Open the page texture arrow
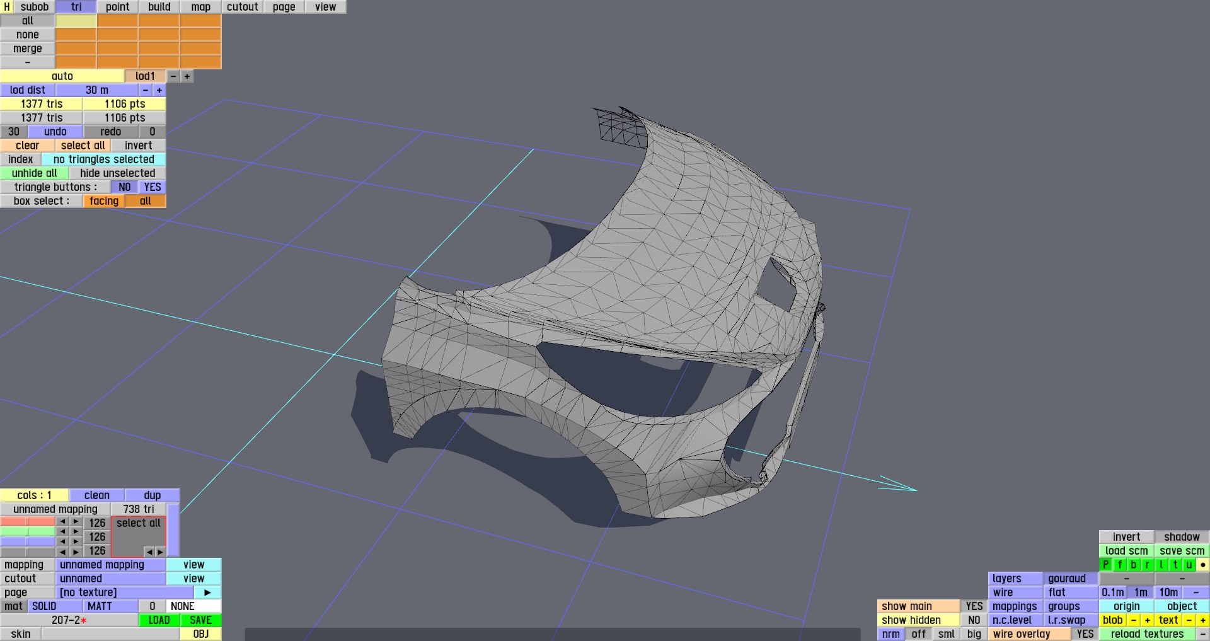 coord(208,592)
